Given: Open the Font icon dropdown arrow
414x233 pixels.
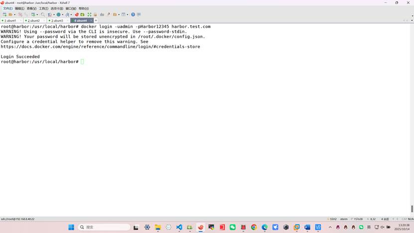Looking at the screenshot, I should pyautogui.click(x=71, y=14).
